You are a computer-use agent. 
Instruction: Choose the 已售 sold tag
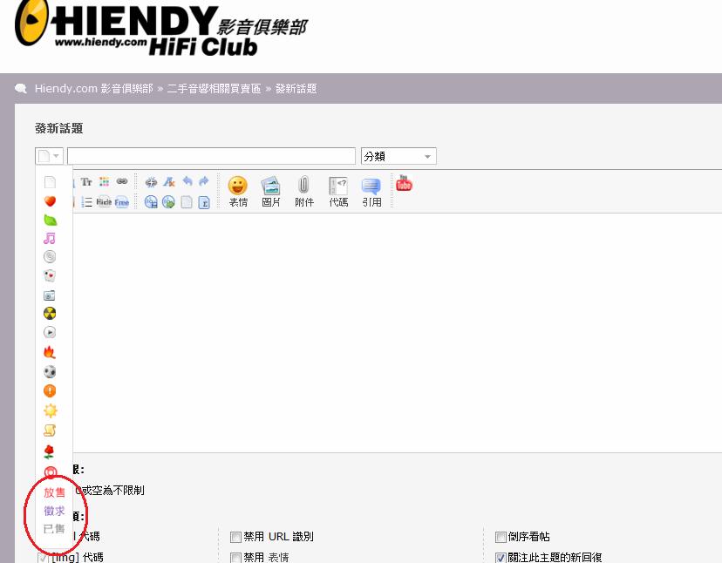click(x=54, y=528)
